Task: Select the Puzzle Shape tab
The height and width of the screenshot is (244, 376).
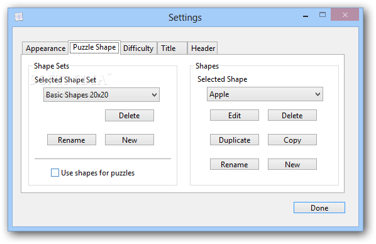Action: coord(94,47)
